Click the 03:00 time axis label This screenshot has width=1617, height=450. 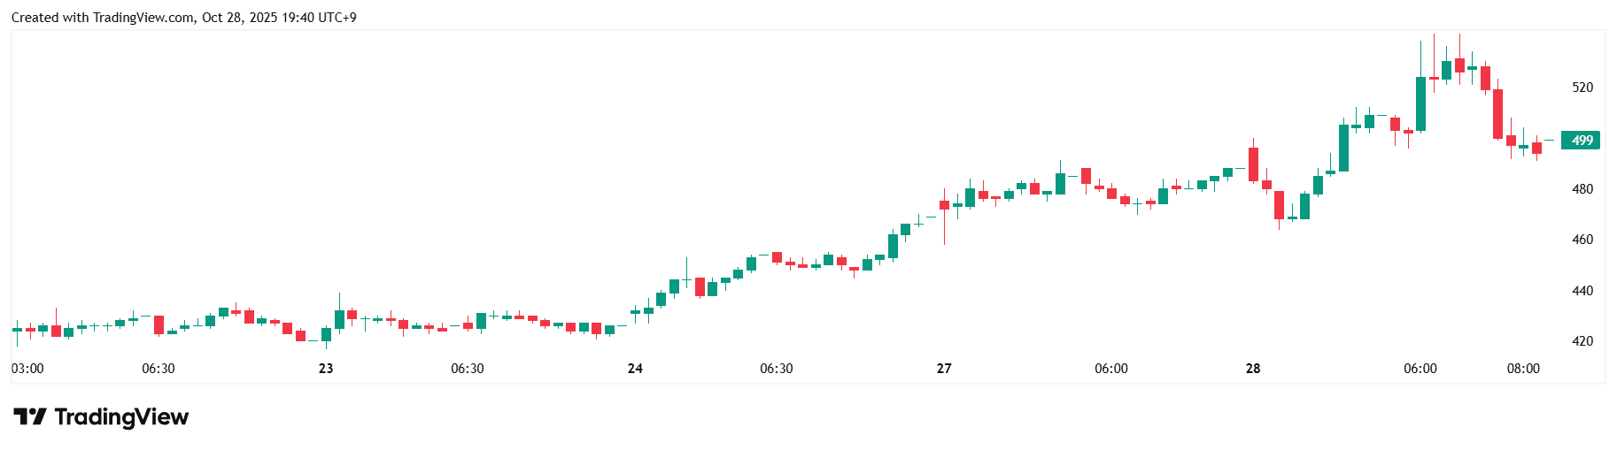pyautogui.click(x=27, y=369)
